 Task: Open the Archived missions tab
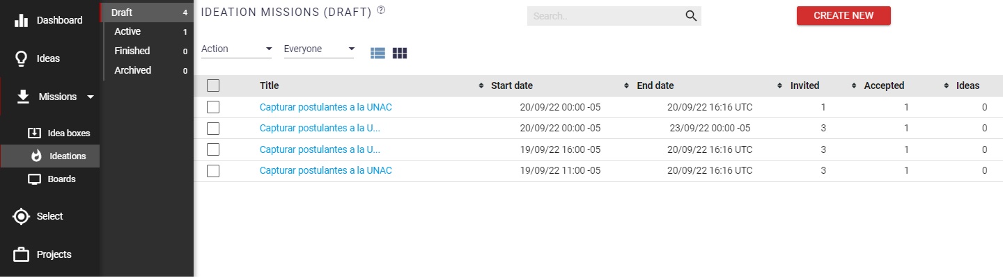tap(132, 70)
